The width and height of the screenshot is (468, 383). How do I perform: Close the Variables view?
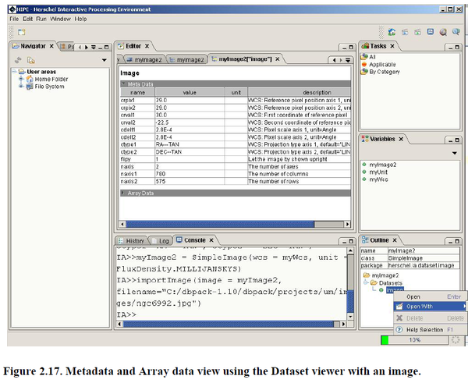pyautogui.click(x=401, y=139)
